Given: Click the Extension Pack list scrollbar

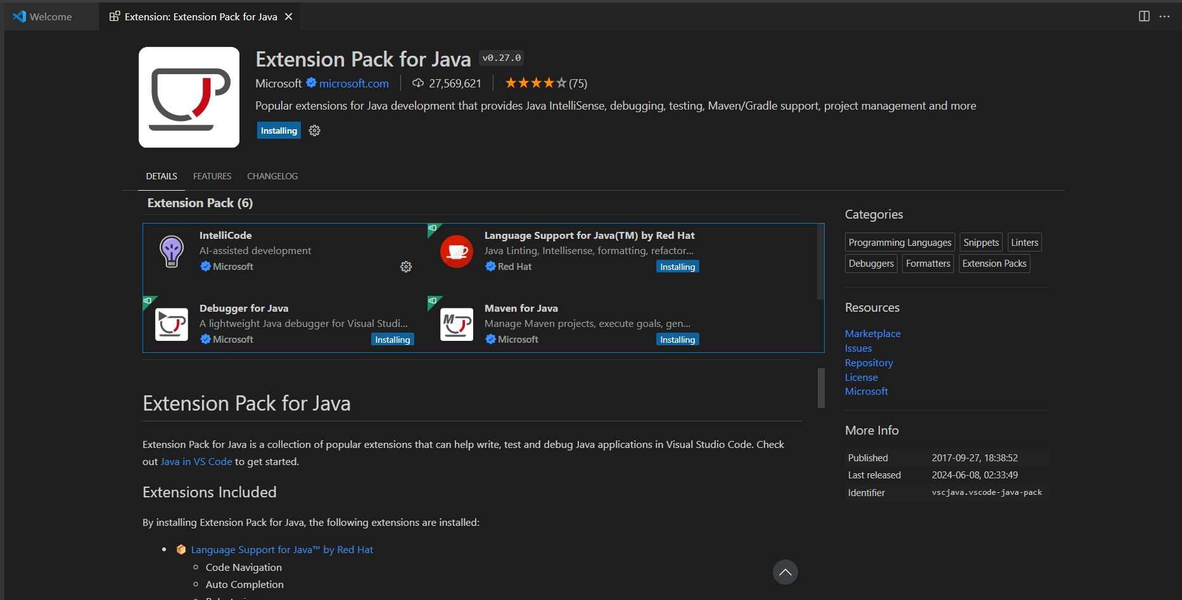Looking at the screenshot, I should pos(820,262).
